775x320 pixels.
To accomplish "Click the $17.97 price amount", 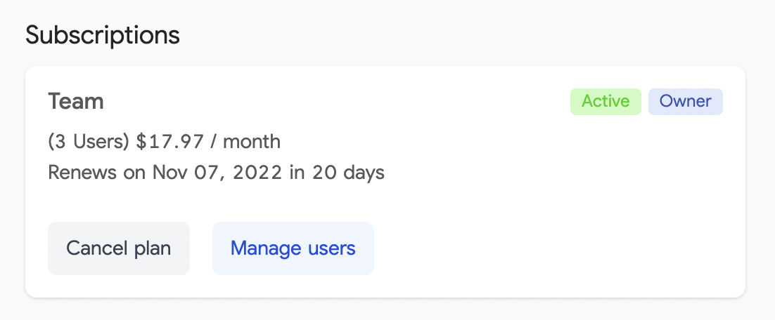I will click(x=170, y=142).
